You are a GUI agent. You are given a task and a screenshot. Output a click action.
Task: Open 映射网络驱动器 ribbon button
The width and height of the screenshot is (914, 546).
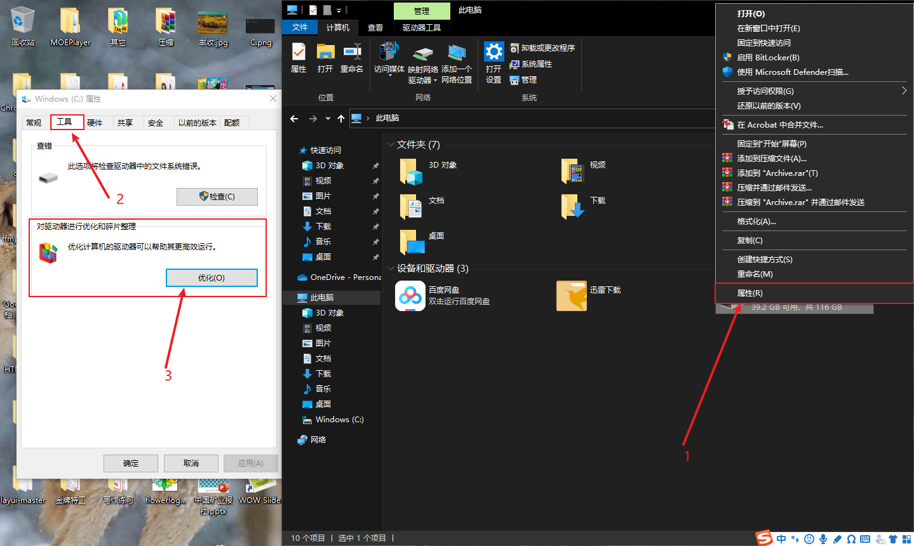(x=423, y=63)
